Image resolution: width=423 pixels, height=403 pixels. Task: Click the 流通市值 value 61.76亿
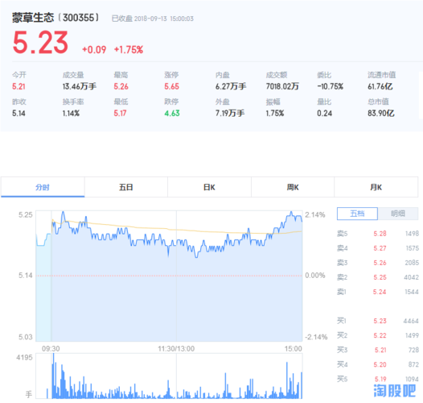tap(380, 86)
